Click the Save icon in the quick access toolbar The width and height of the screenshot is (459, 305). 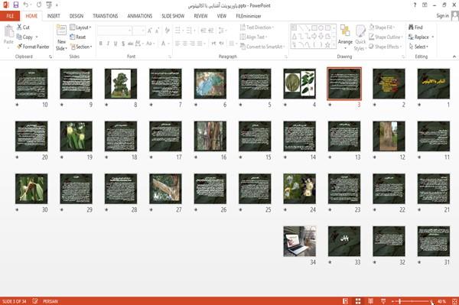[x=16, y=5]
